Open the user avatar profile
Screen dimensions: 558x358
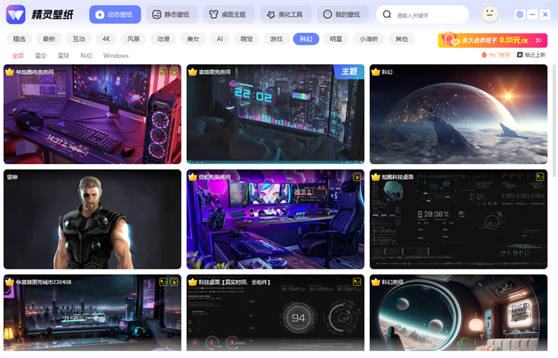[490, 14]
